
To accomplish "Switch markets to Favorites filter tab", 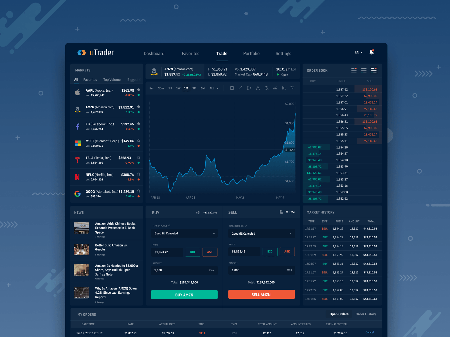I will (x=90, y=80).
